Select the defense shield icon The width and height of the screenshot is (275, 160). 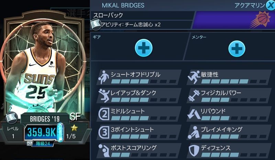tap(194, 151)
